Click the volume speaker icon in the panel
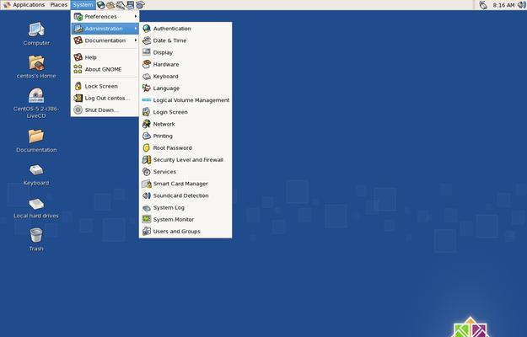 coord(522,5)
